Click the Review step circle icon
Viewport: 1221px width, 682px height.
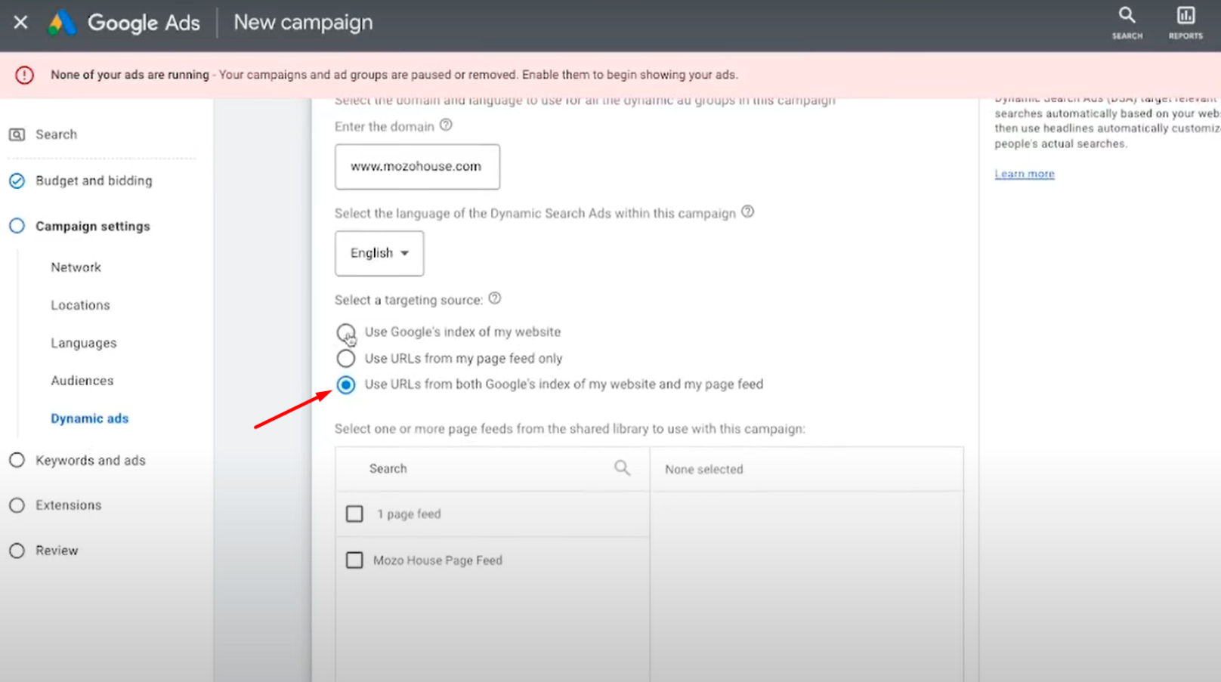tap(17, 551)
